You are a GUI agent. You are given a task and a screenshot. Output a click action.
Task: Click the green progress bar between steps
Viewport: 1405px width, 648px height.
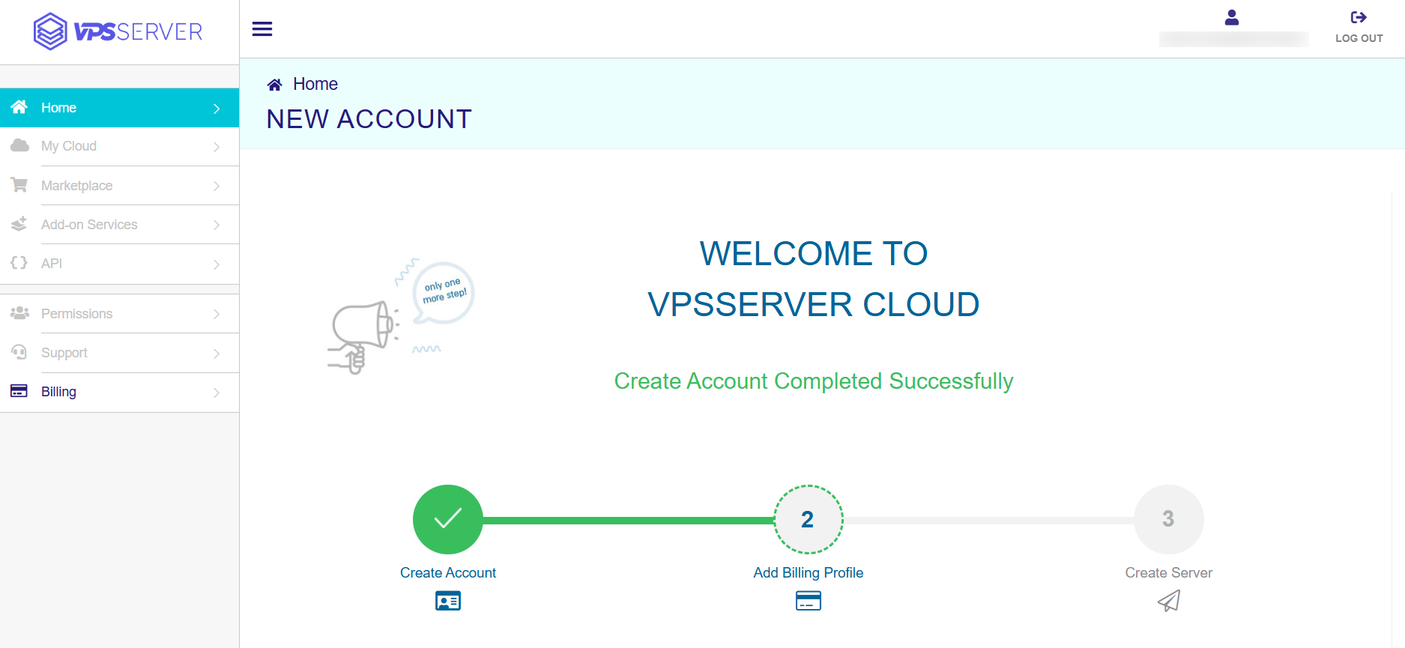point(628,520)
